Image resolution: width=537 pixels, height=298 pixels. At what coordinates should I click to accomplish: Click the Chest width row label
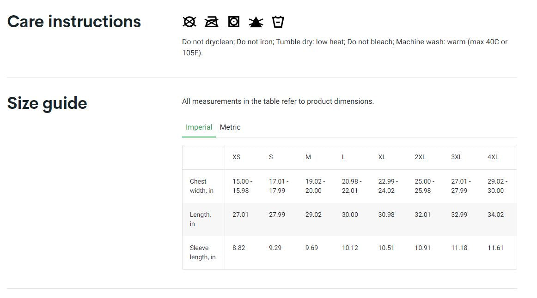pyautogui.click(x=201, y=186)
